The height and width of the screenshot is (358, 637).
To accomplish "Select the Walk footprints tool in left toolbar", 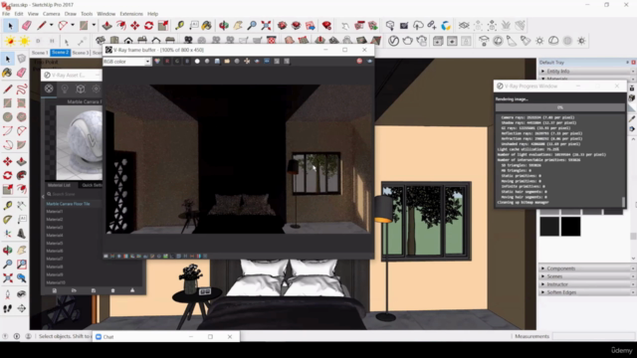I will tap(8, 309).
